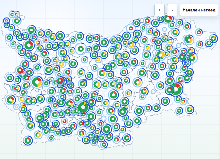Select the large all-green Plovdiv donut marker
Viewport: 220px width, 159px height.
(x=83, y=107)
